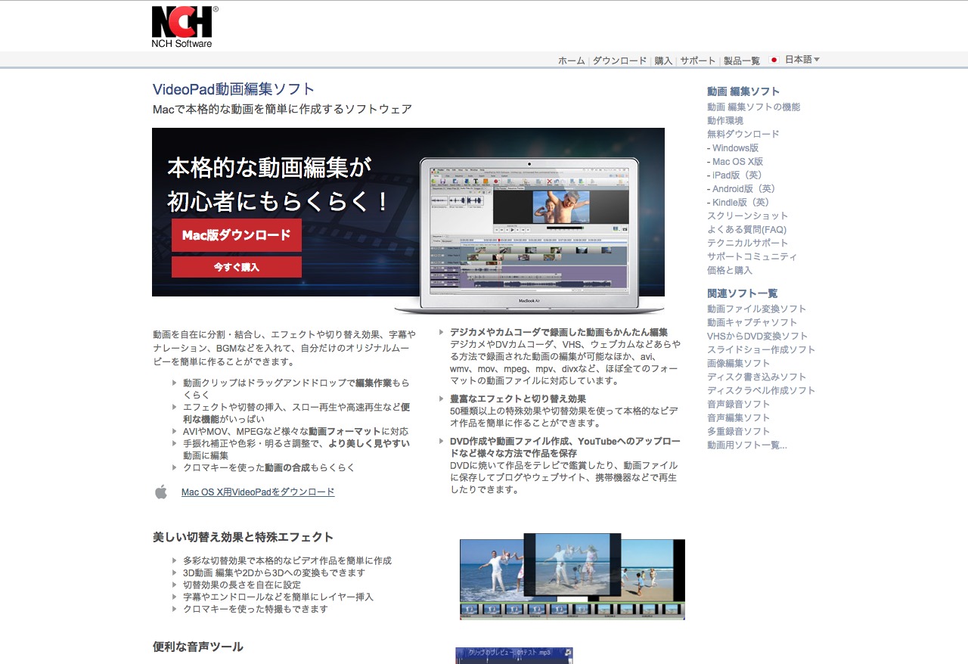The width and height of the screenshot is (968, 664).
Task: Click the Mac OS X用VideoPadをダウンロード link
Action: point(258,492)
